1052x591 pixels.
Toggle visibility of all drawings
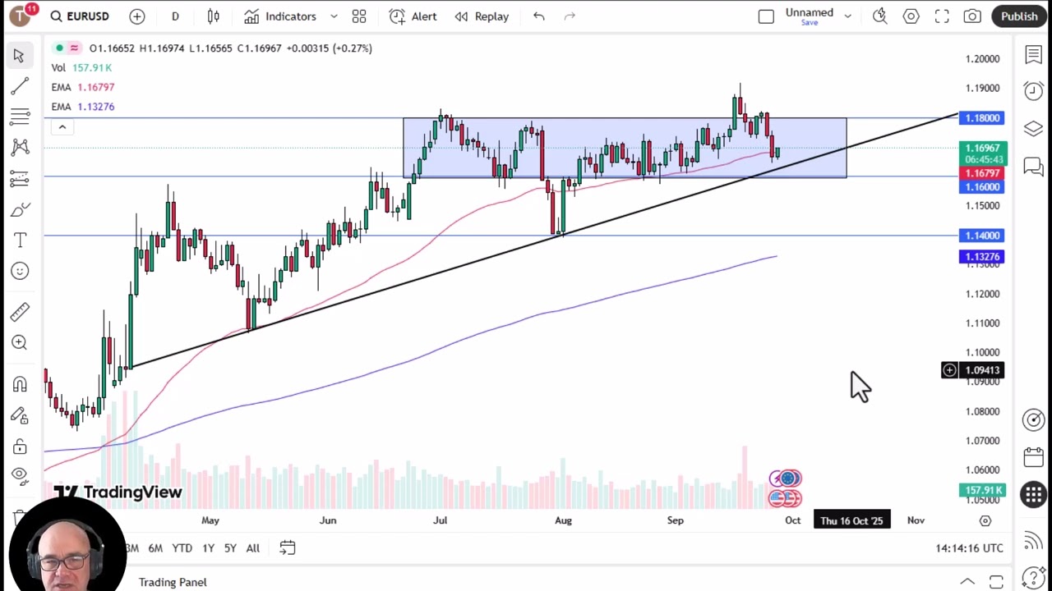[x=20, y=475]
